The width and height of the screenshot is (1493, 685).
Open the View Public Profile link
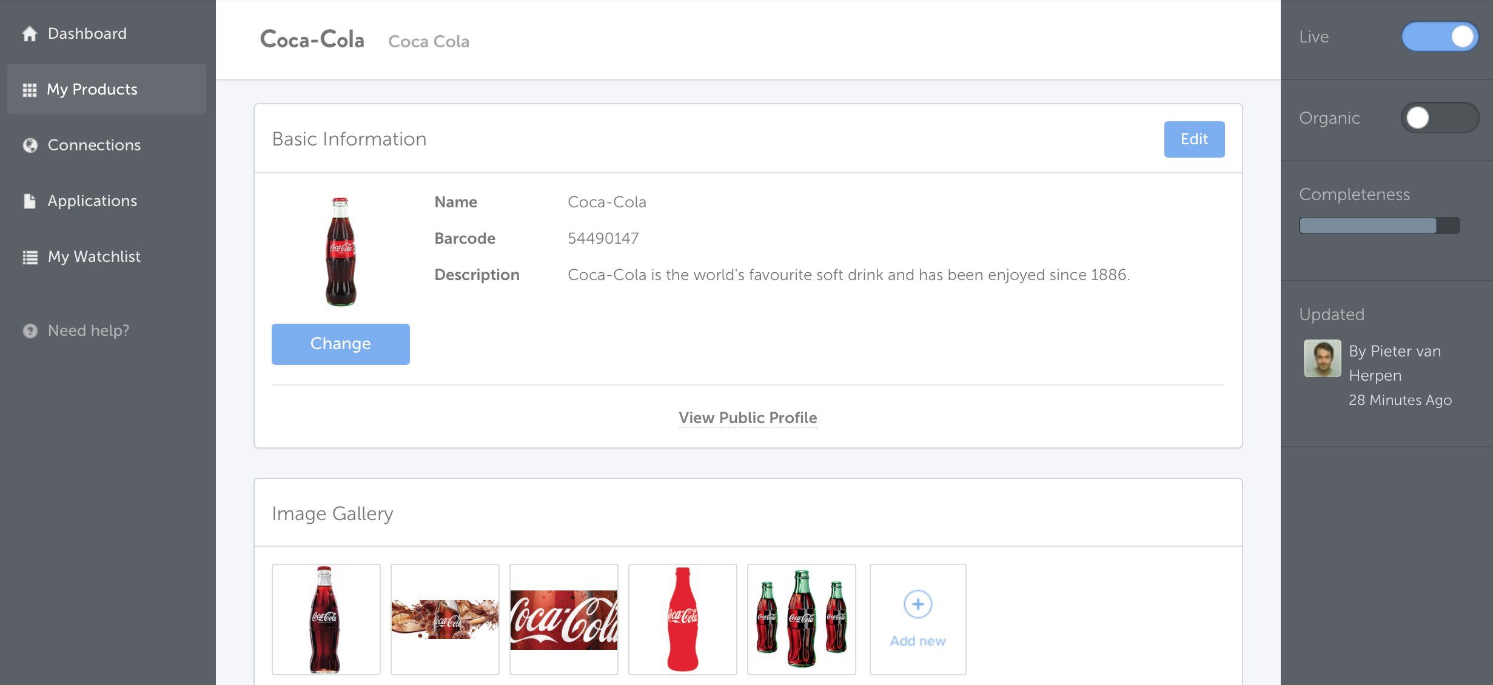click(748, 418)
